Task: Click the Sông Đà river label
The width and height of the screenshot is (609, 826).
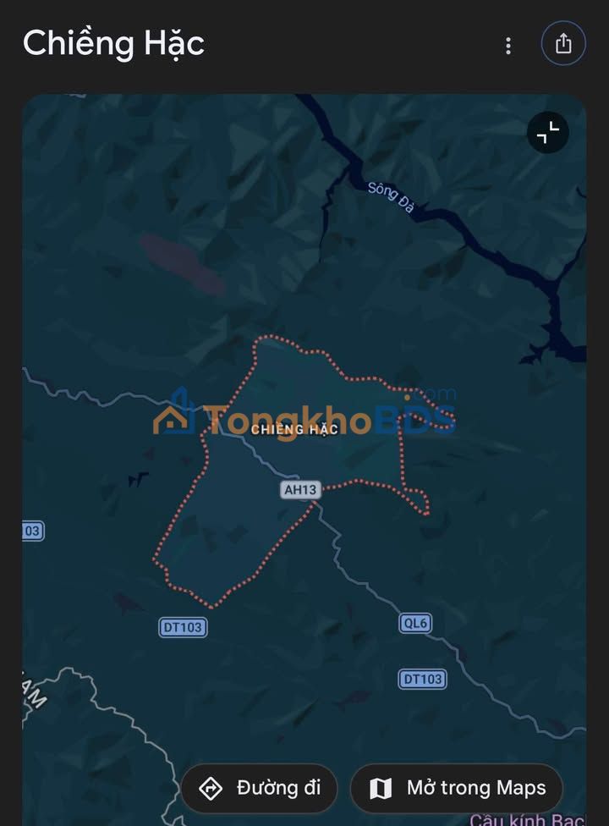Action: pyautogui.click(x=391, y=197)
